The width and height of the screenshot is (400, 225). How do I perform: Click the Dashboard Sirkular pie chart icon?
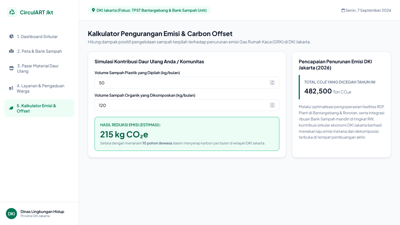point(11,36)
